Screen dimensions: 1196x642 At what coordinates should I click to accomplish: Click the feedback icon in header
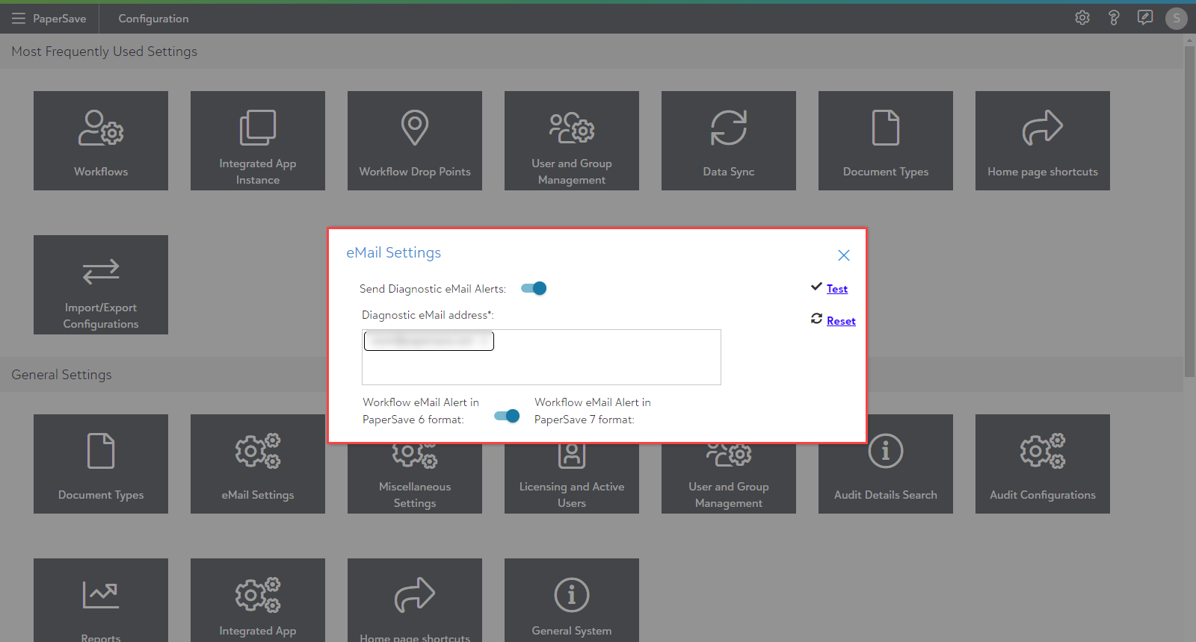[1144, 18]
